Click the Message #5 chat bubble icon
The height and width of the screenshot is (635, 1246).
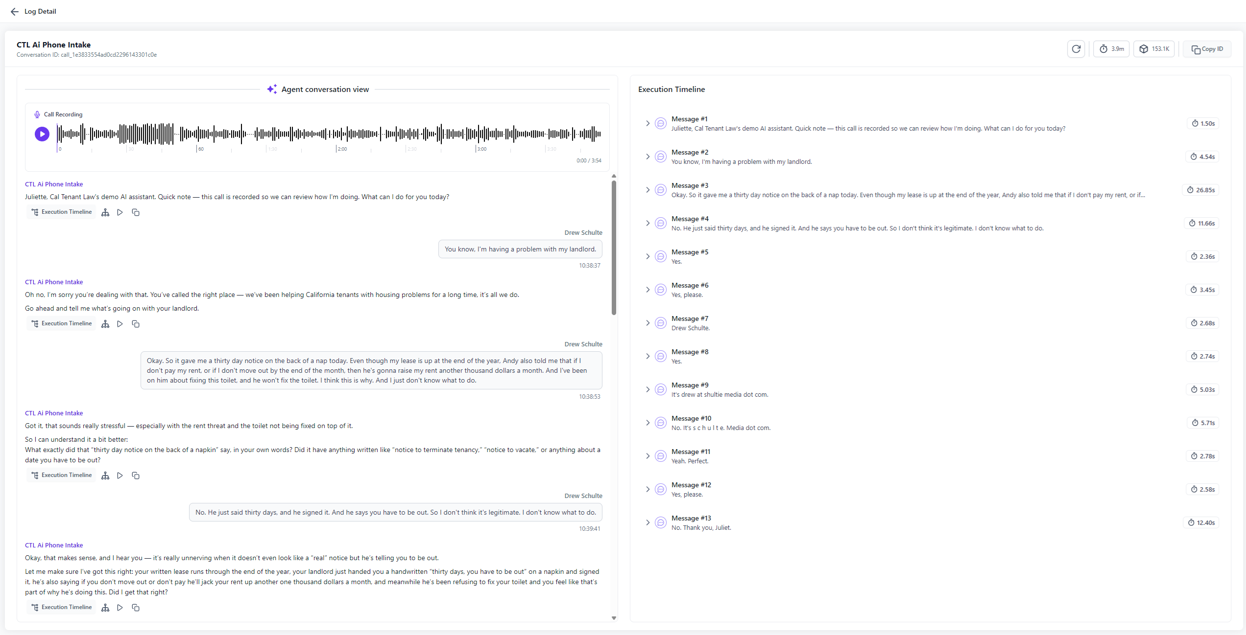pos(661,256)
